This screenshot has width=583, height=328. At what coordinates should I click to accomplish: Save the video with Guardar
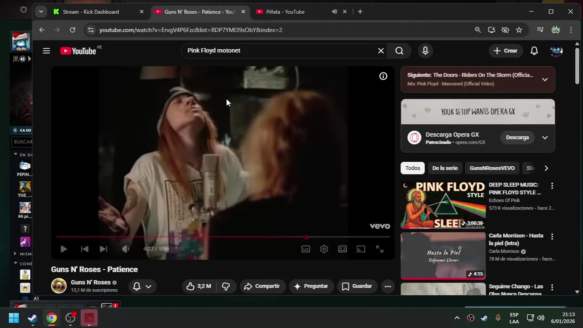point(357,286)
